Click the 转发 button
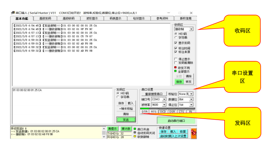 pos(188,82)
